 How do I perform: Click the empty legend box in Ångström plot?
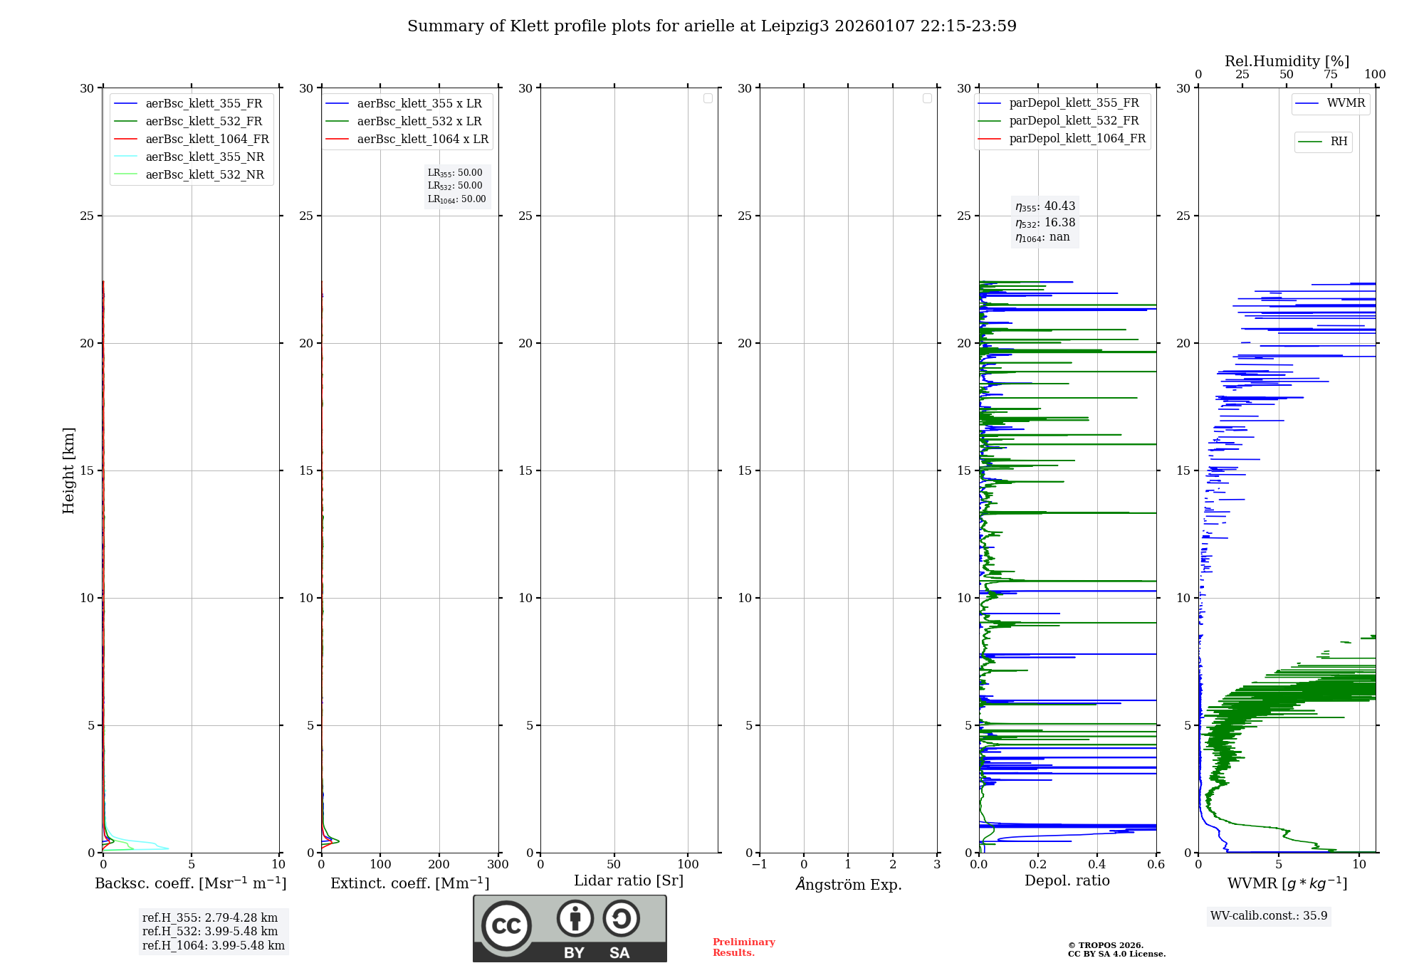(927, 98)
